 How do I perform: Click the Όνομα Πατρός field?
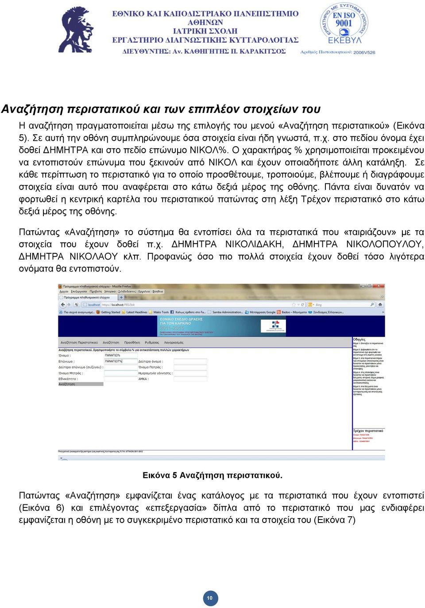tap(190, 367)
